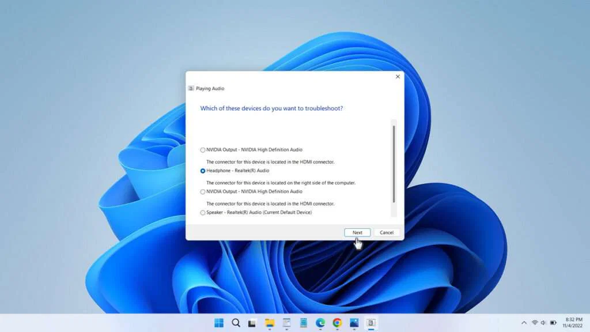Open Microsoft Edge
Screen dimensions: 590x332
[320, 323]
